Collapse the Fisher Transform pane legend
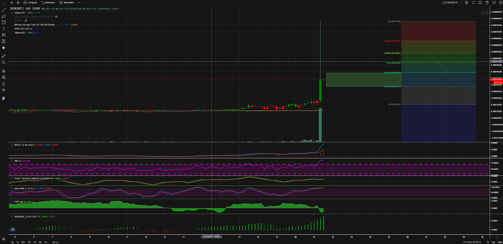 tap(12, 178)
